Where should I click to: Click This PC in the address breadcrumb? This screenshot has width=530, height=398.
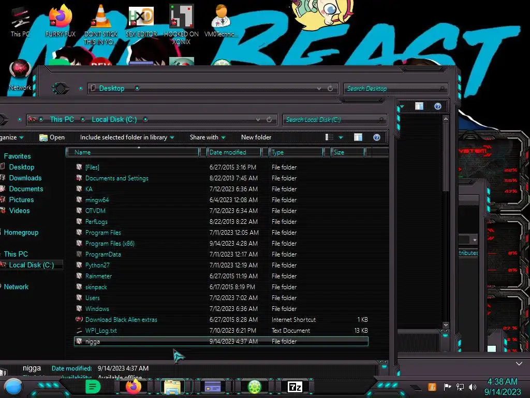click(62, 120)
